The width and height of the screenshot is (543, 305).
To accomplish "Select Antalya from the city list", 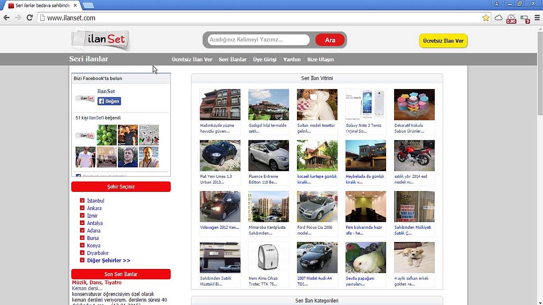I will click(95, 223).
